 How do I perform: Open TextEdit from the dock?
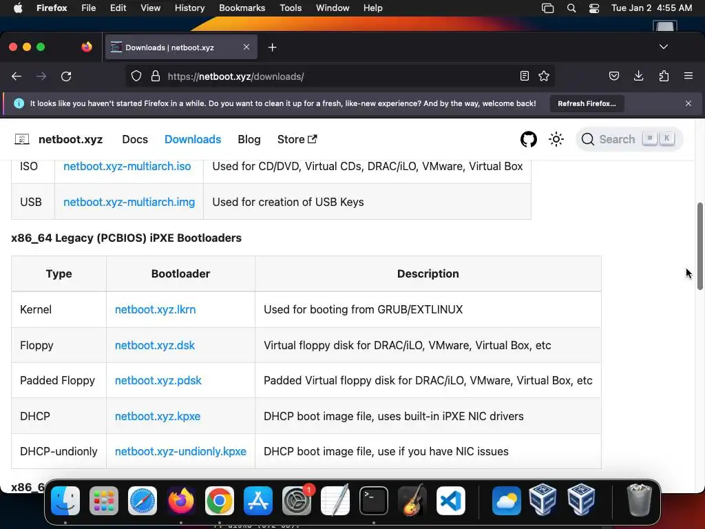[335, 501]
